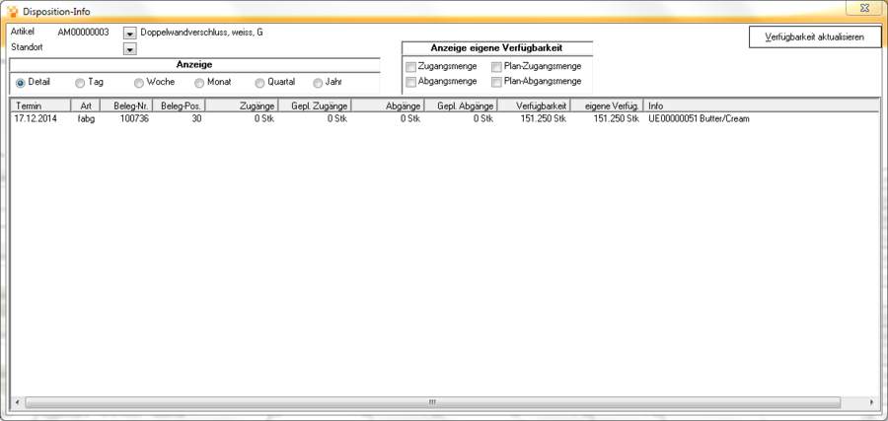The width and height of the screenshot is (888, 421).
Task: Click Verfügbarkeit aktualisieren button
Action: 815,37
